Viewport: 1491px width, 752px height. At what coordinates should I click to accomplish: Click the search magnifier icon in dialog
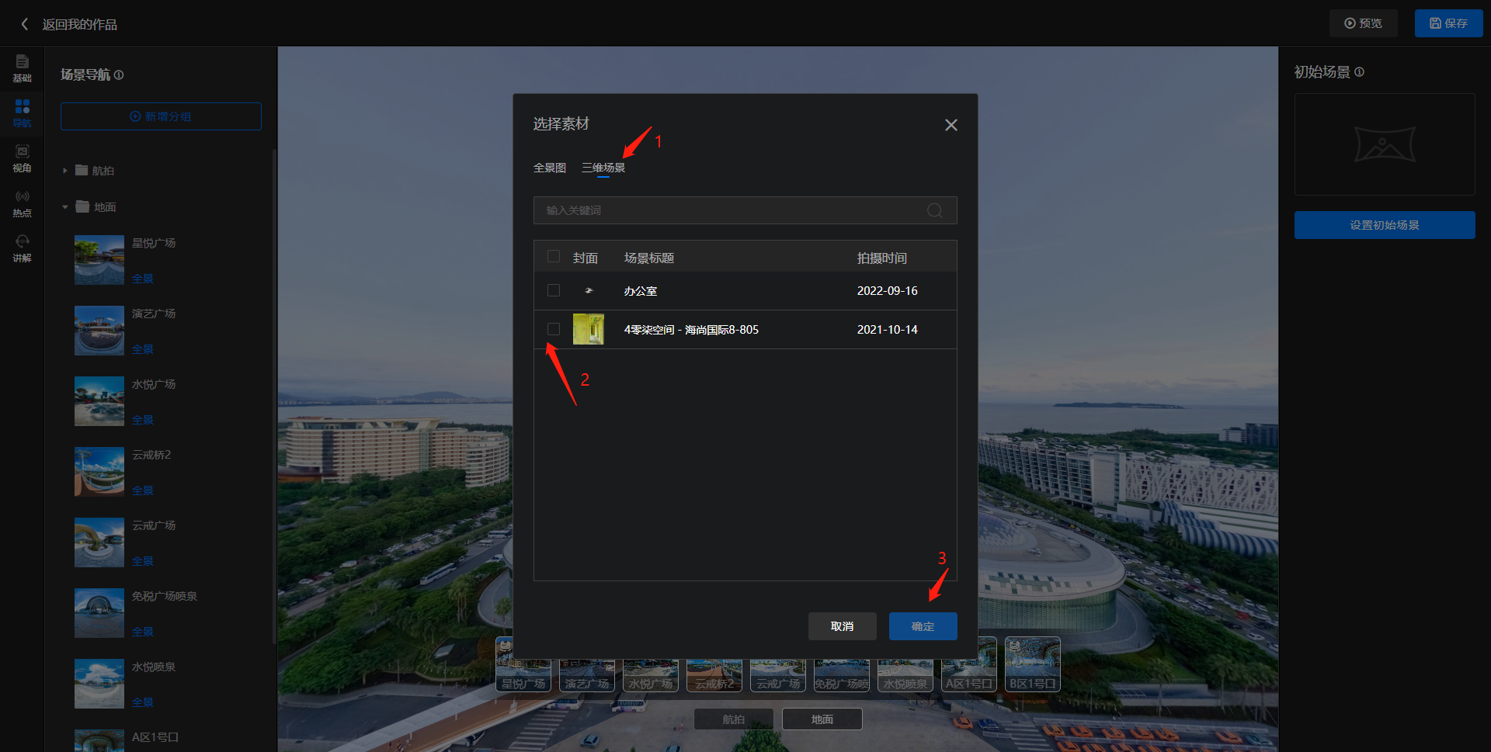[935, 210]
